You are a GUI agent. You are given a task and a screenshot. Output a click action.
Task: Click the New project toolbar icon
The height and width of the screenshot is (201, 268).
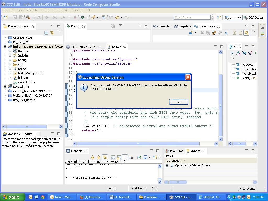6,17
